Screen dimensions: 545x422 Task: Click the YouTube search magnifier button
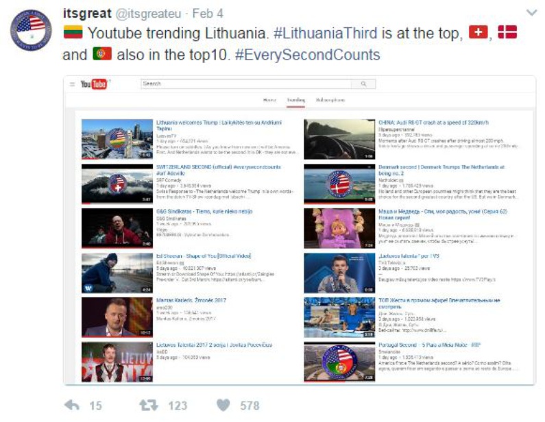tap(363, 84)
